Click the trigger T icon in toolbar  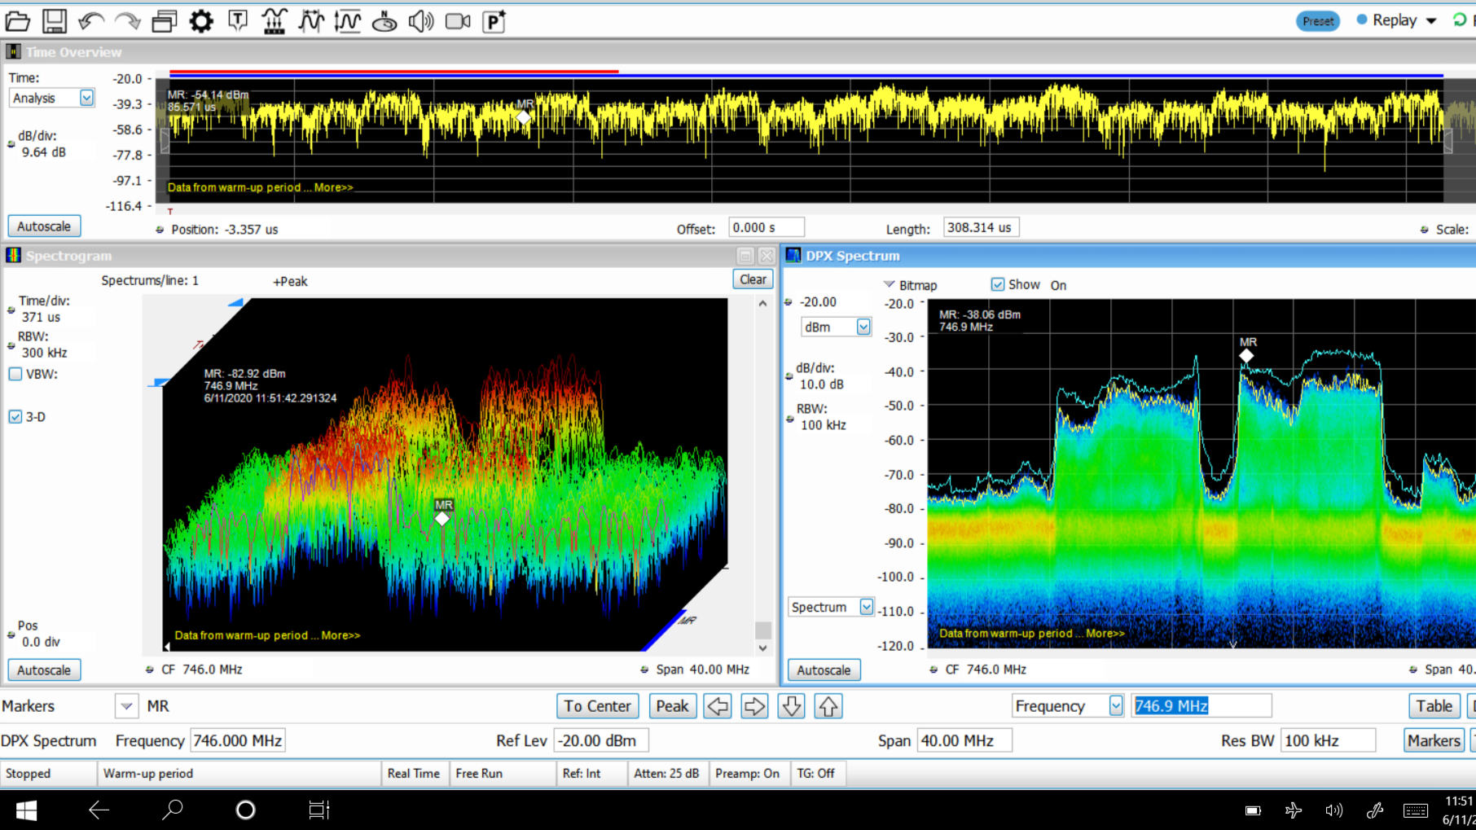tap(238, 21)
